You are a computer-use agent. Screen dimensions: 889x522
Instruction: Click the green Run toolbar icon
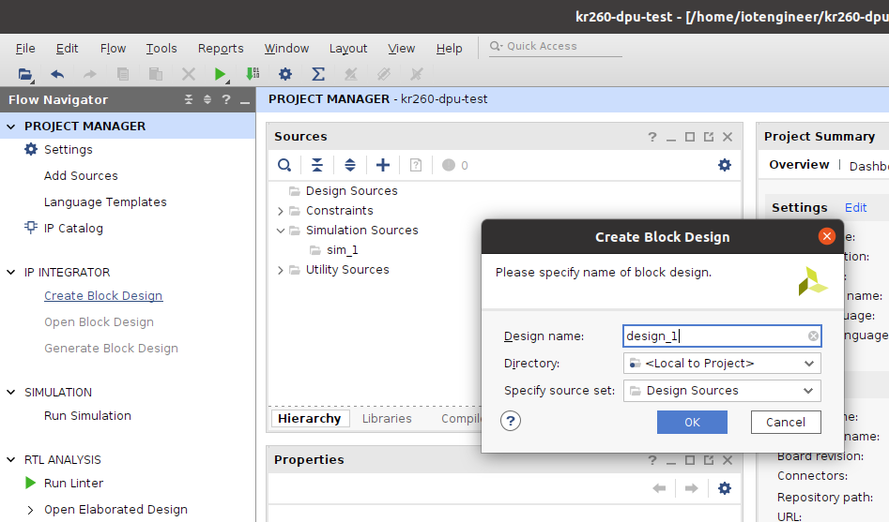coord(221,74)
